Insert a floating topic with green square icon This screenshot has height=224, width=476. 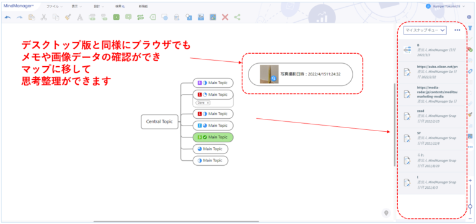click(116, 17)
